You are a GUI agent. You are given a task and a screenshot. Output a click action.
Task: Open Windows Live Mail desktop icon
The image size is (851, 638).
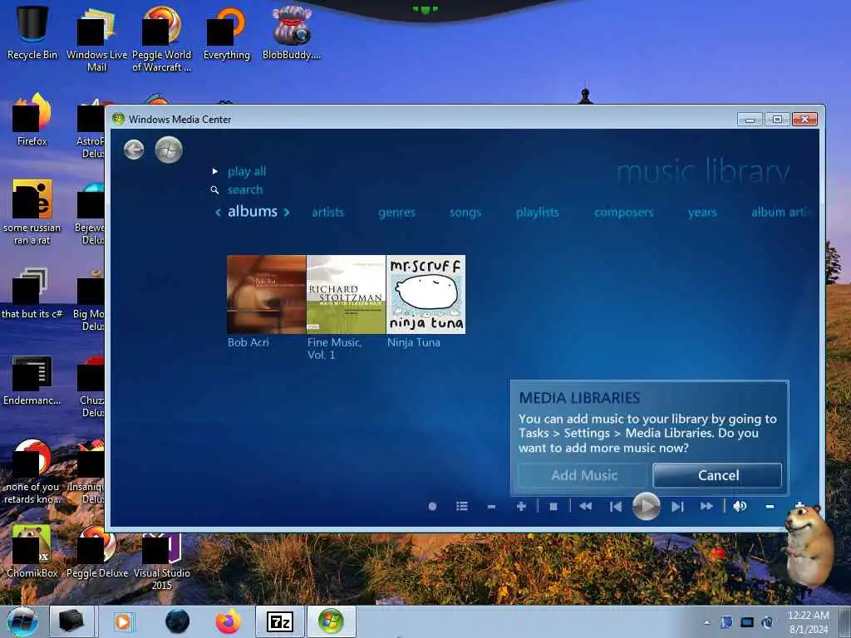click(x=96, y=39)
